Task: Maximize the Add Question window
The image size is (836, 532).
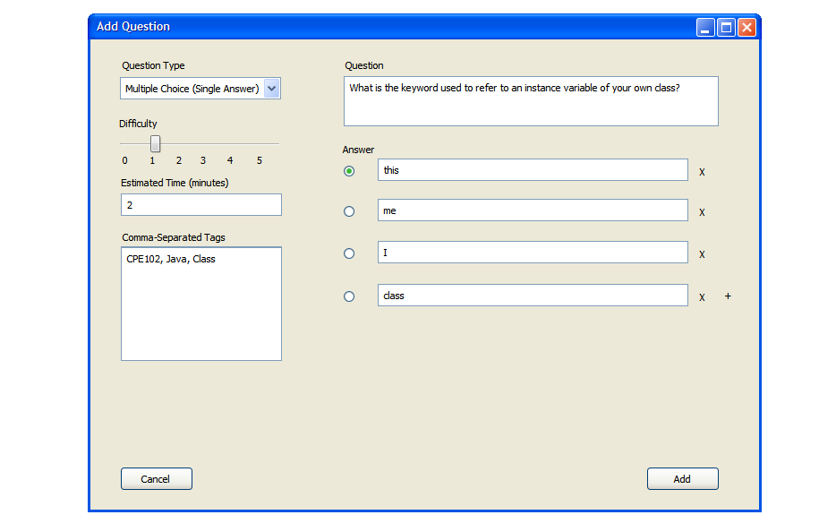Action: [x=726, y=28]
